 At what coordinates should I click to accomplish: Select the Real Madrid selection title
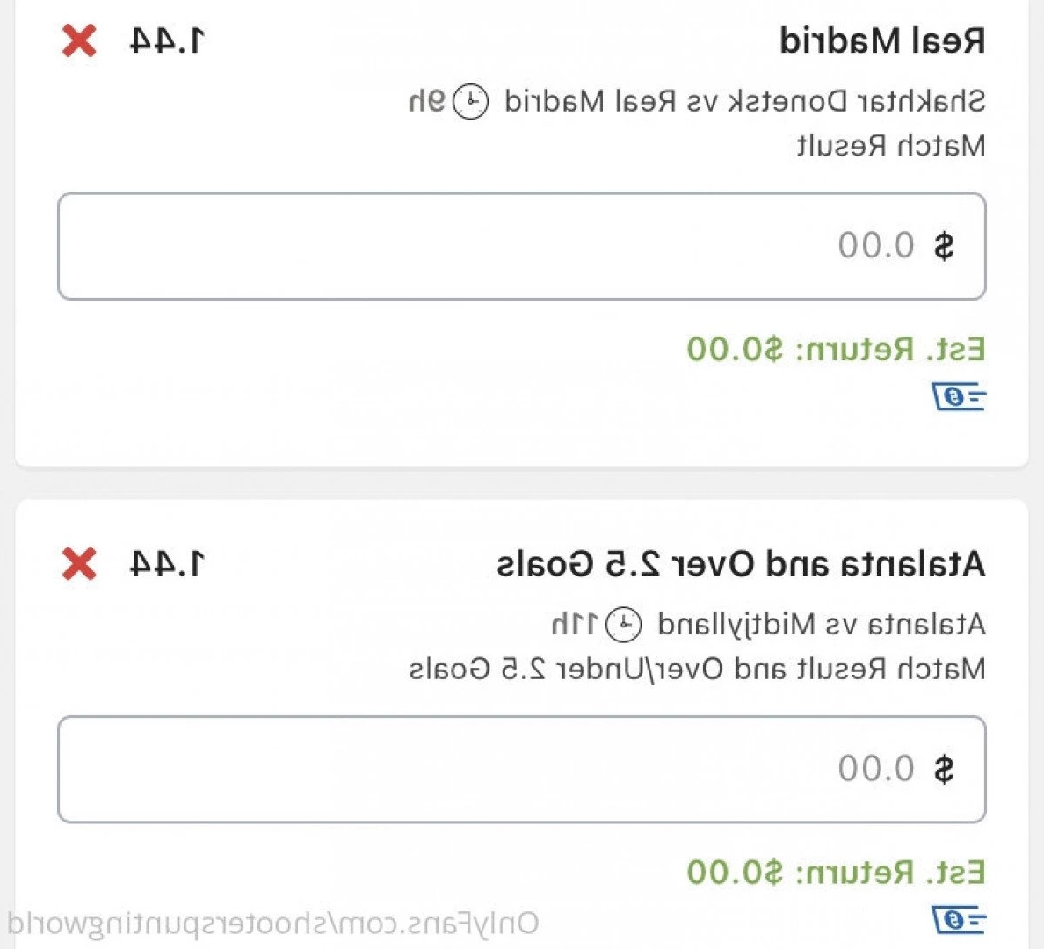(x=882, y=41)
